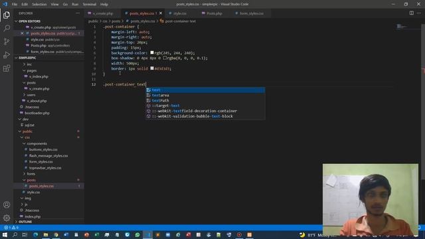Select the 'text' autocomplete suggestion
The height and width of the screenshot is (239, 425).
point(205,90)
